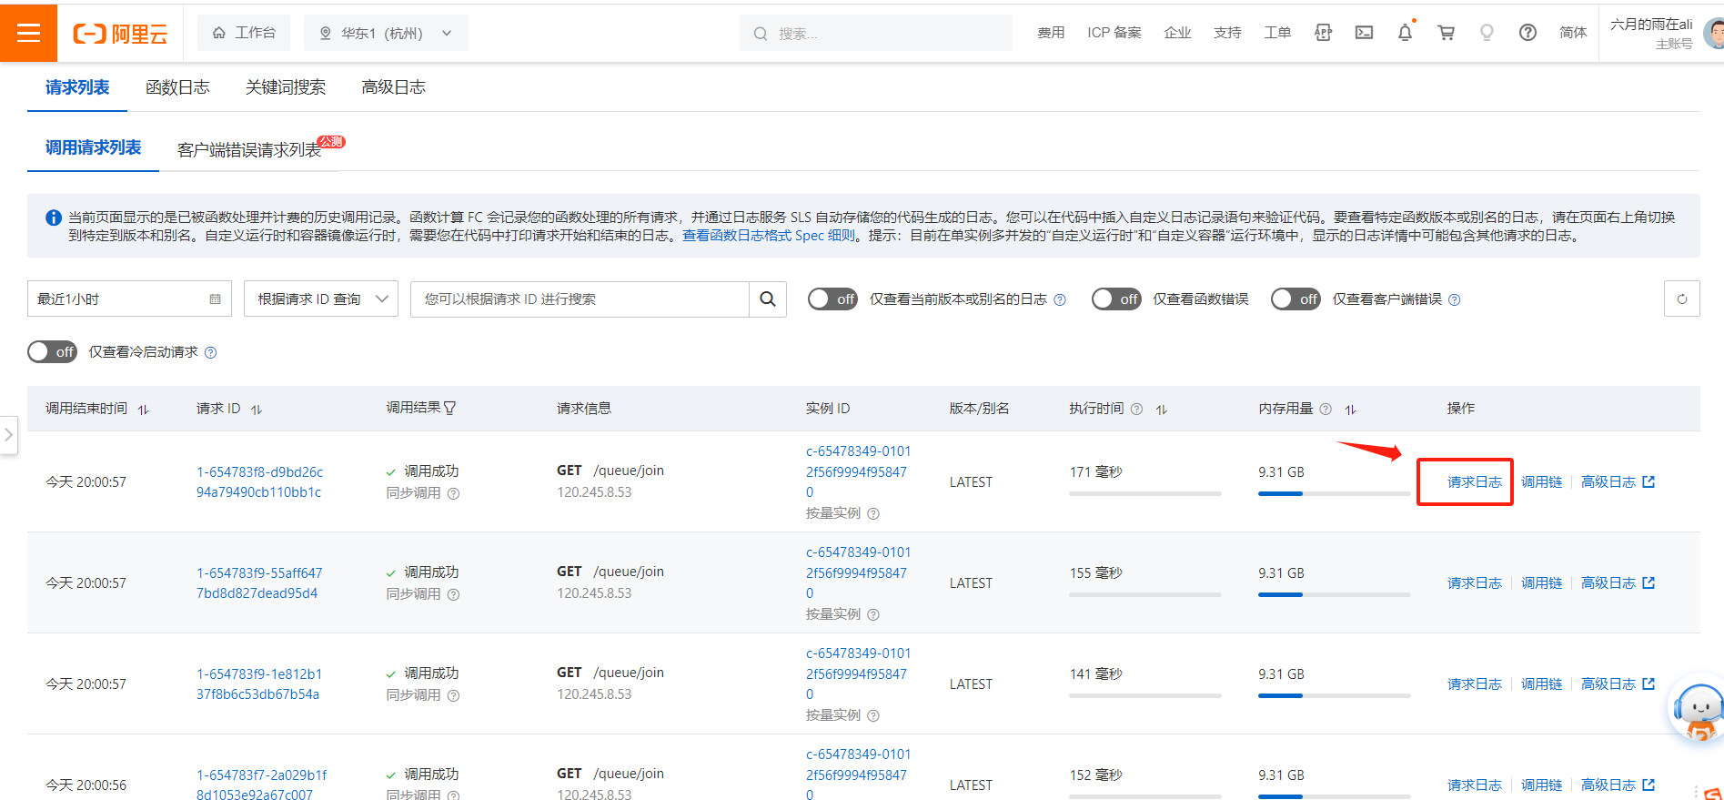The image size is (1724, 800).
Task: Filter the call result column
Action: pos(450,409)
